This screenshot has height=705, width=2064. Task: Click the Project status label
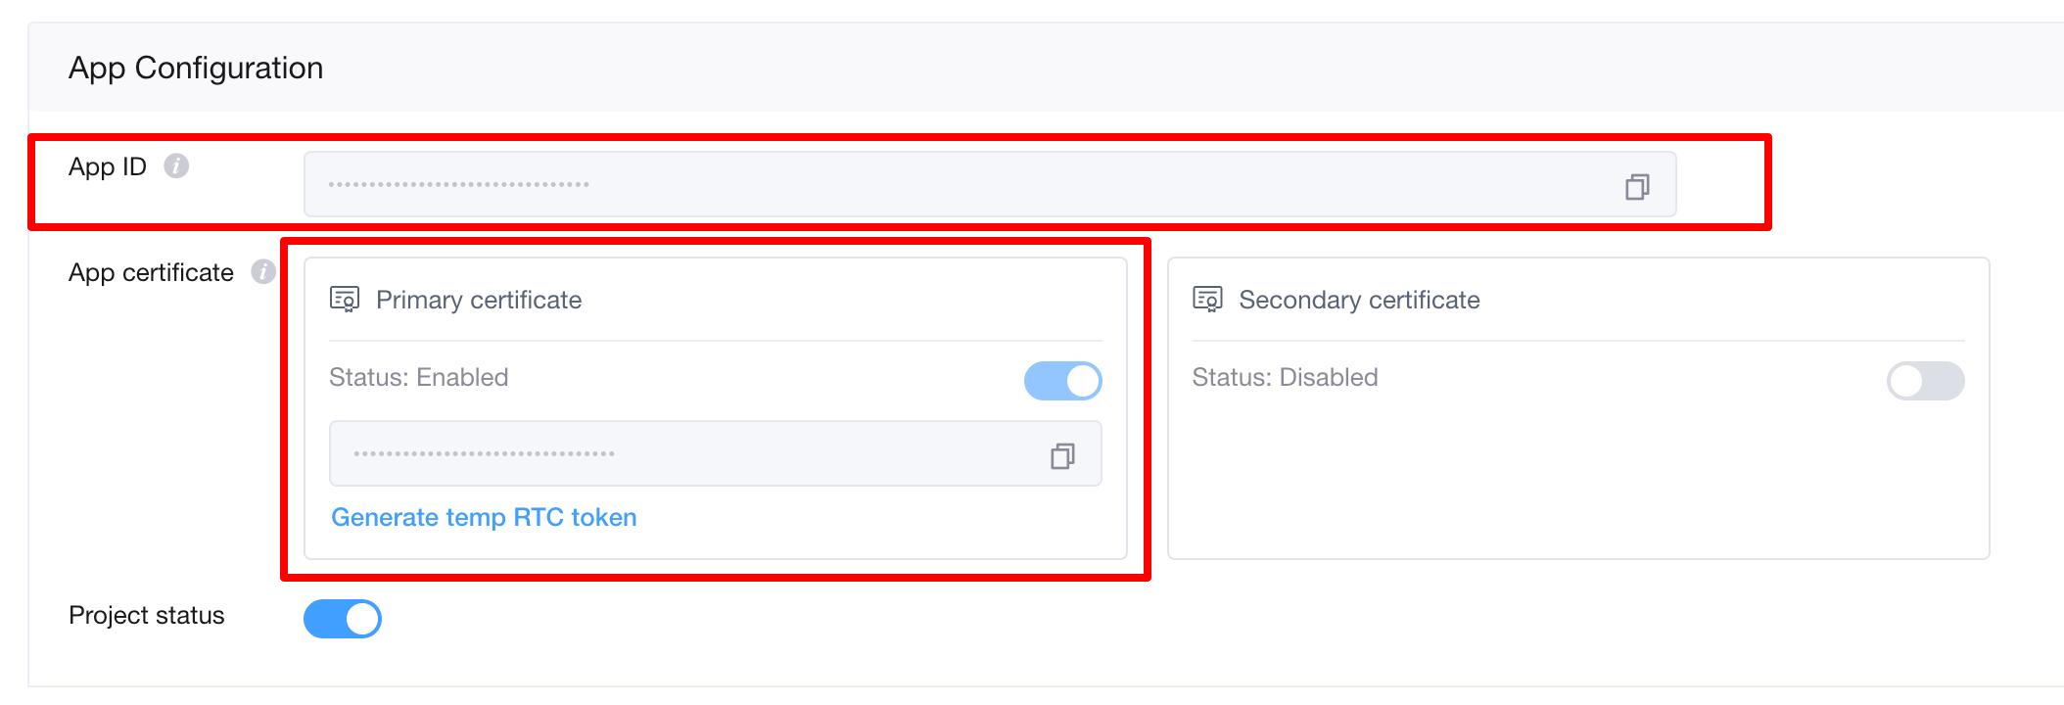[x=147, y=615]
